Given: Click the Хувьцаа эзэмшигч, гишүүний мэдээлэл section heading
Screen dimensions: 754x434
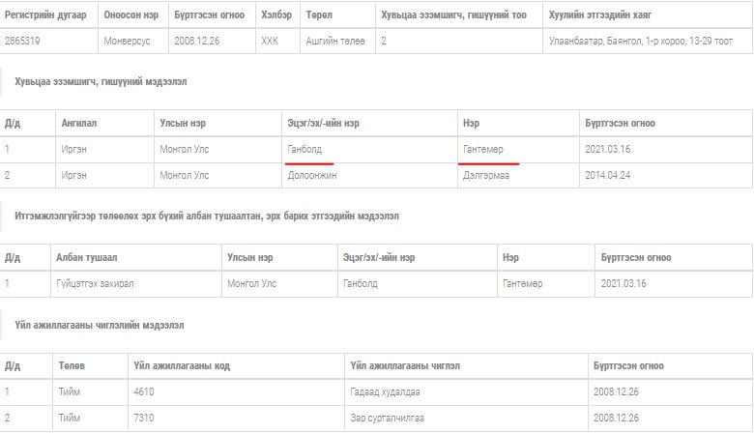Looking at the screenshot, I should [x=101, y=82].
